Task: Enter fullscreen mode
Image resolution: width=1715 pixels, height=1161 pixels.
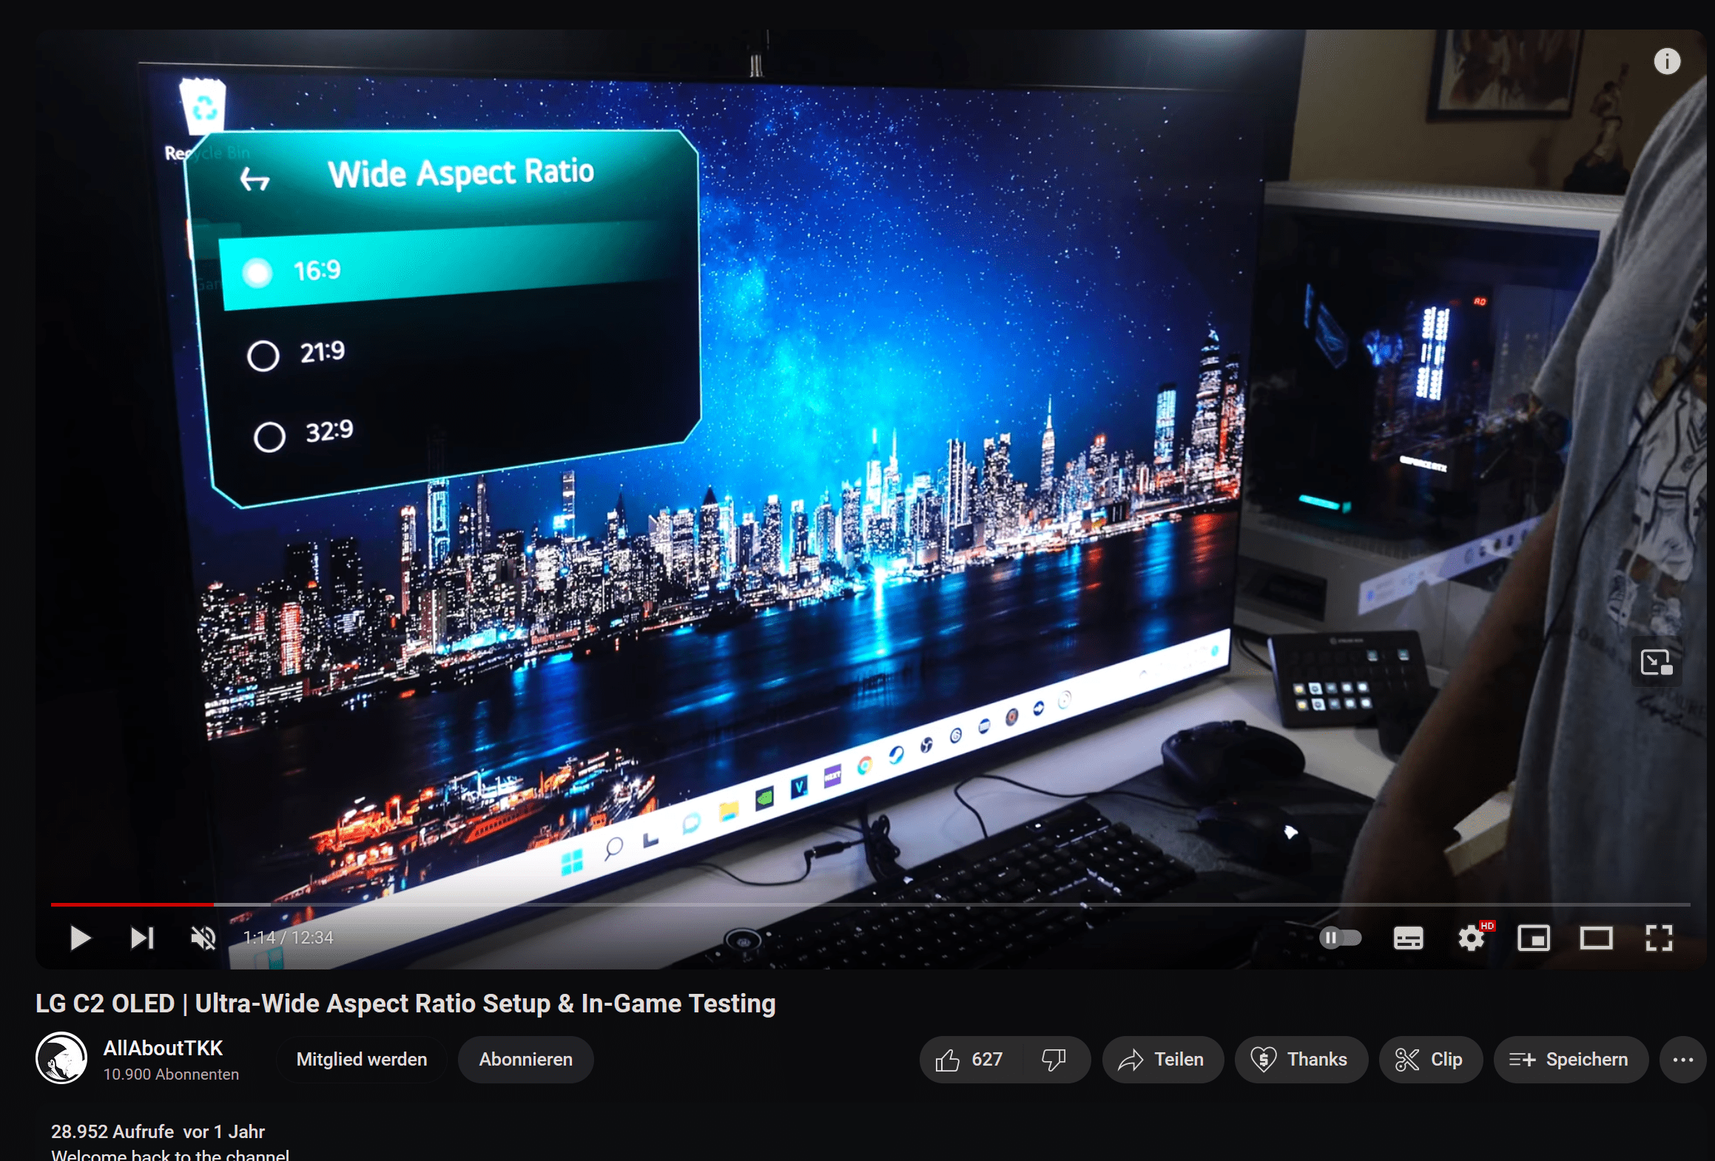Action: click(x=1659, y=938)
